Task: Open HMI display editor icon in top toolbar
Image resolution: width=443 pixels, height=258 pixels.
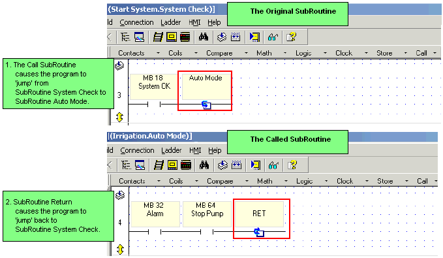Action: coord(171,37)
